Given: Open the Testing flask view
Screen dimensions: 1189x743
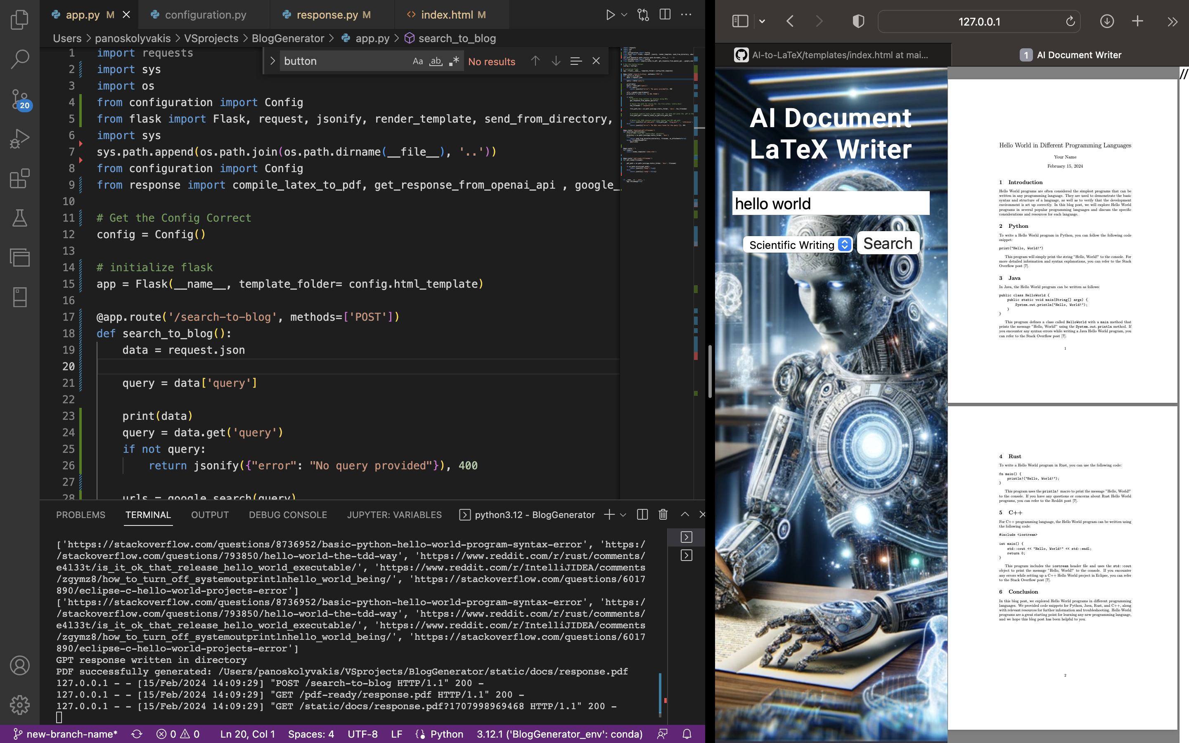Looking at the screenshot, I should pos(20,218).
